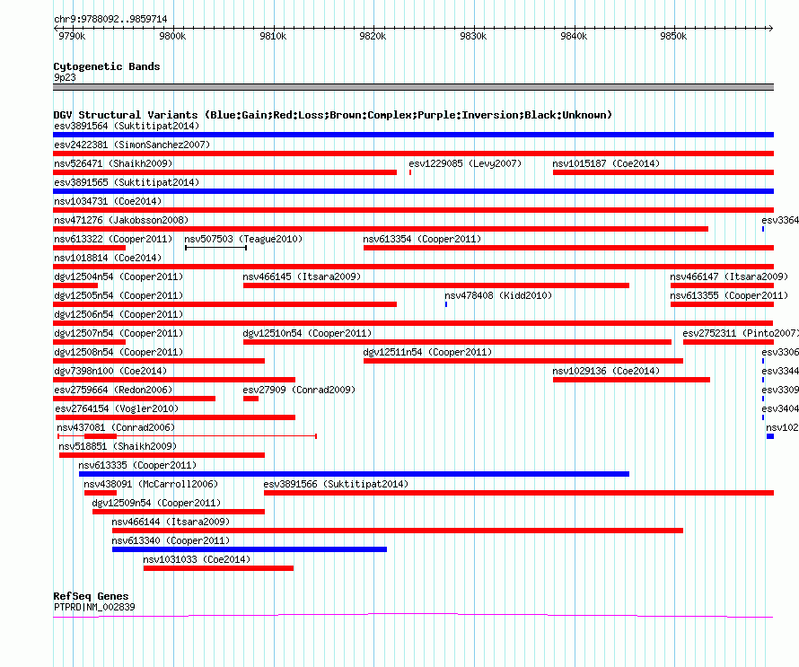This screenshot has height=667, width=799.
Task: Click the 9850k ruler tick label
Action: coord(673,36)
